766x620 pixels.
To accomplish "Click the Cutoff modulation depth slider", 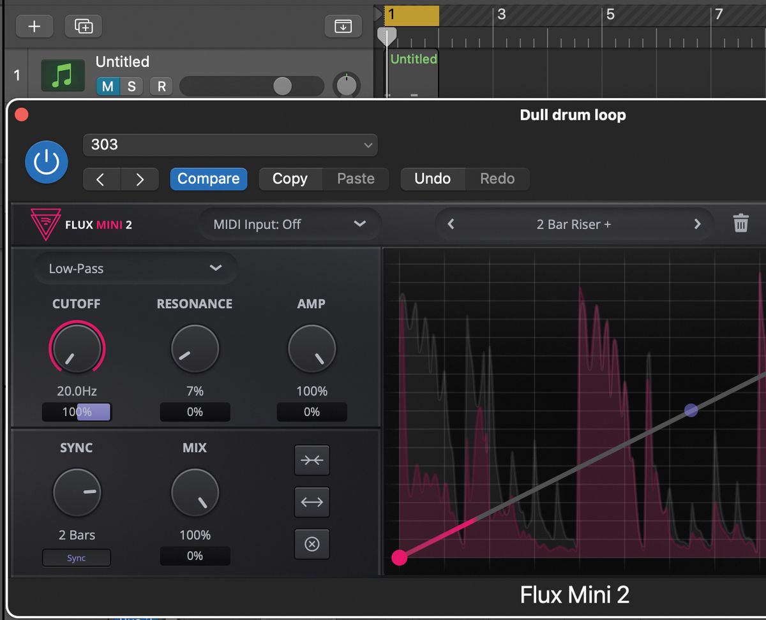I will [76, 412].
